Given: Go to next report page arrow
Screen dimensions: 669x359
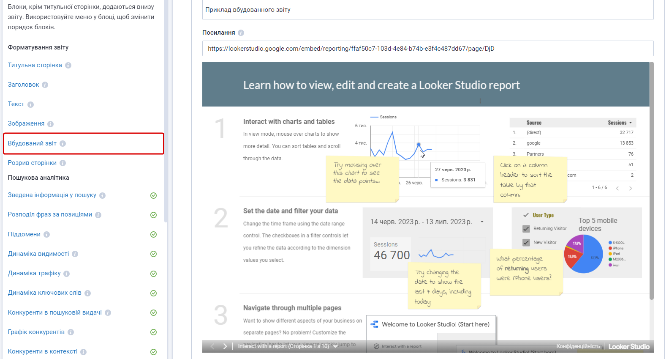Looking at the screenshot, I should click(225, 346).
